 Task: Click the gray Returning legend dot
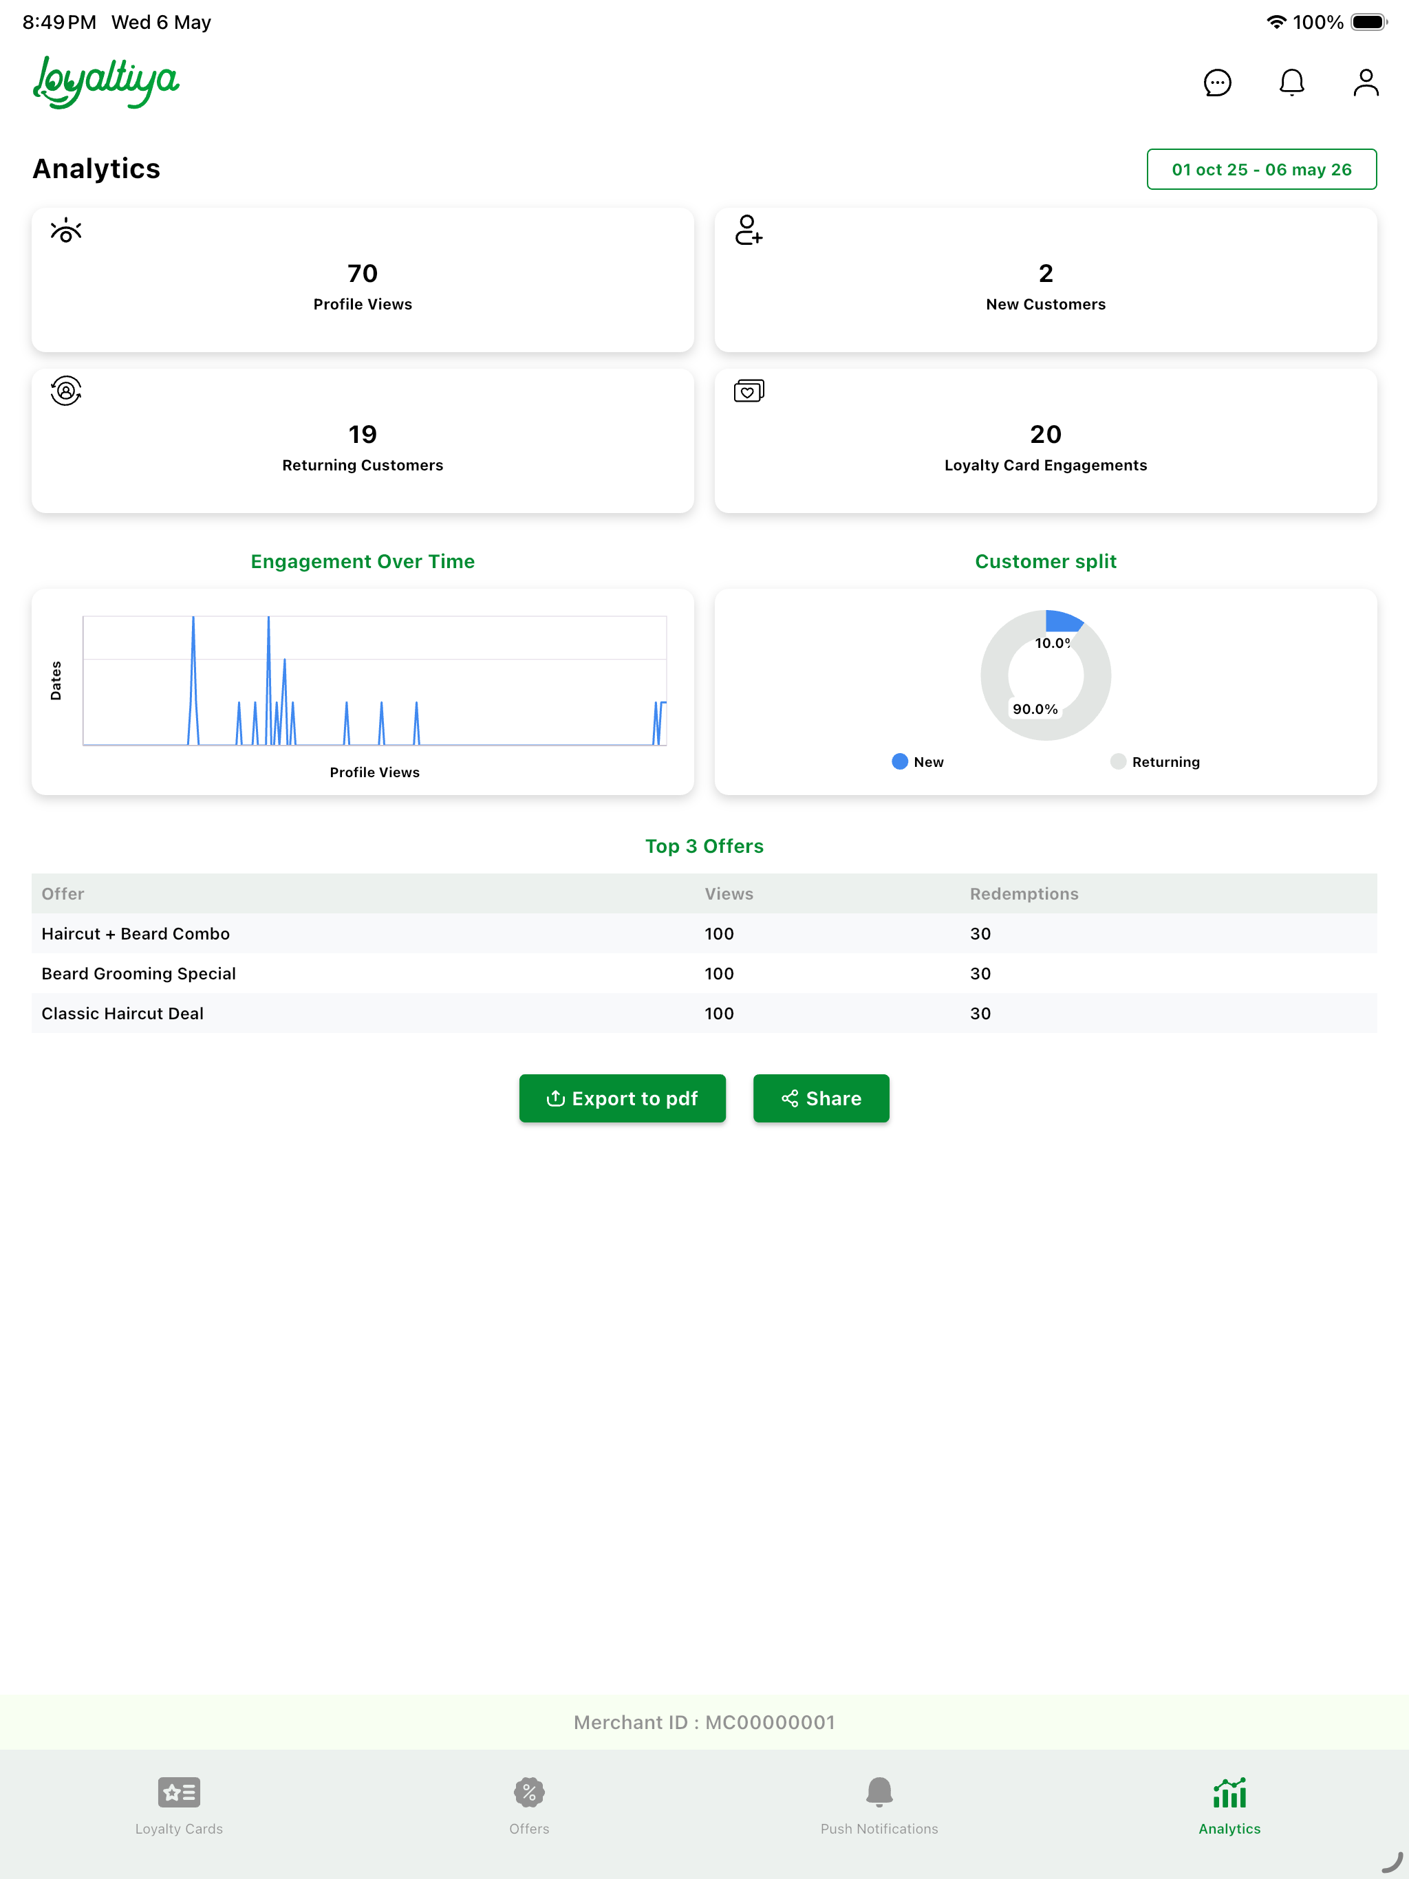1119,761
